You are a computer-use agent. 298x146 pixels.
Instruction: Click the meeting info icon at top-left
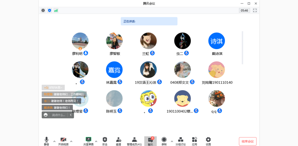coord(43,10)
